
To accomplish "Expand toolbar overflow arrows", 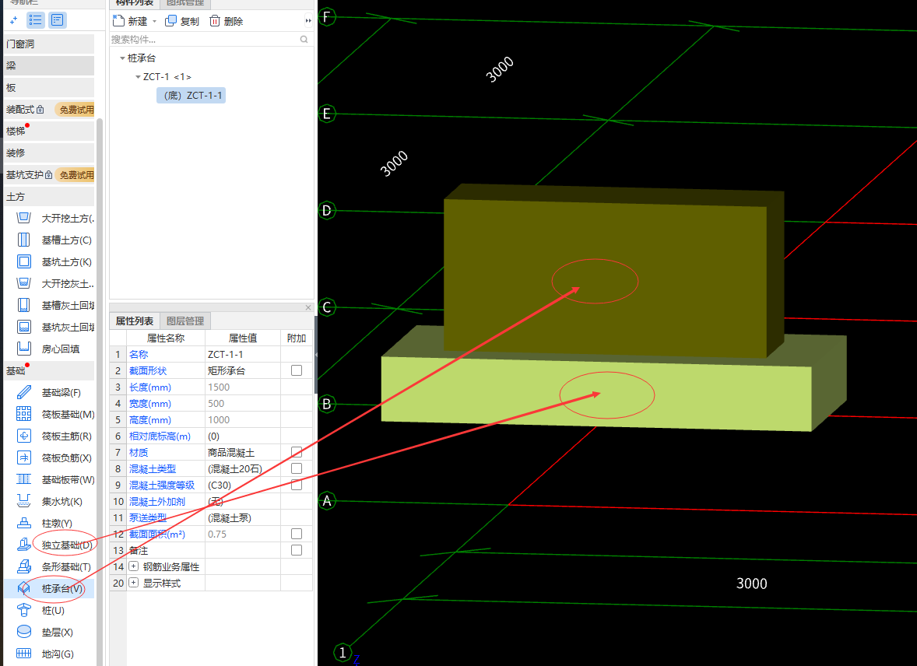I will (308, 21).
